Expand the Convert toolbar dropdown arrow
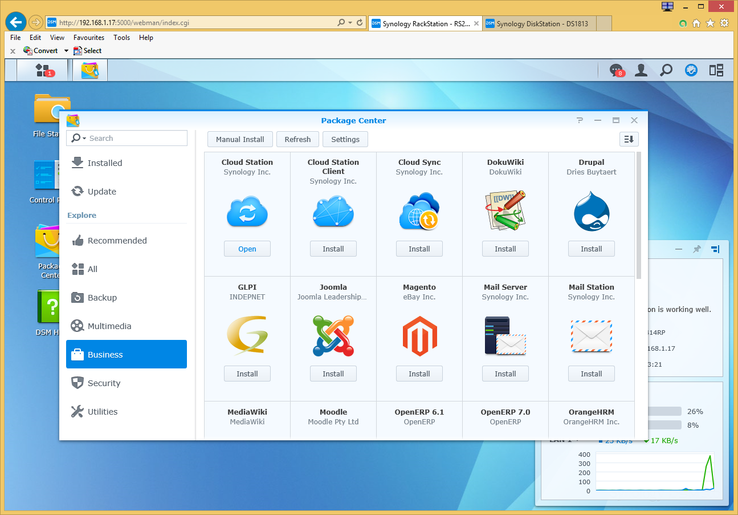The height and width of the screenshot is (515, 738). click(x=66, y=51)
